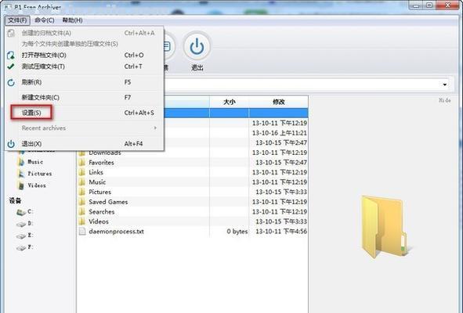463x313 pixels.
Task: Select the Downloads folder row
Action: pyautogui.click(x=192, y=153)
